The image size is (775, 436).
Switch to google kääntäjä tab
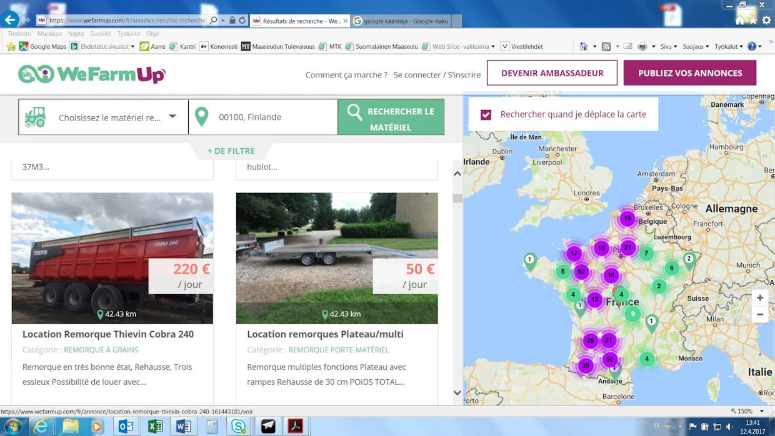coord(406,21)
